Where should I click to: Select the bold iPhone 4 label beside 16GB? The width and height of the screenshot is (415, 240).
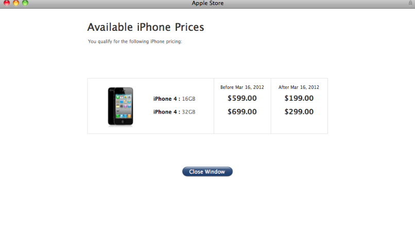[167, 99]
